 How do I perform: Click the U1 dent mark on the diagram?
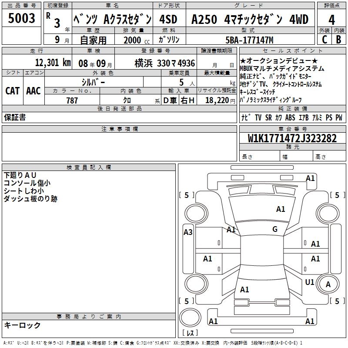point(309,282)
